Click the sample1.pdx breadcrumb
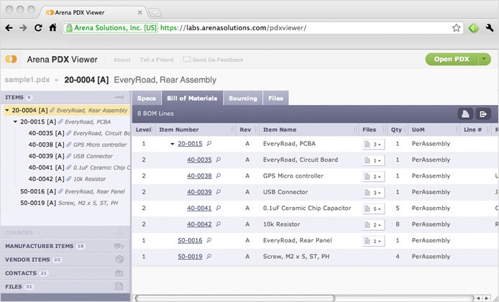The width and height of the screenshot is (499, 302). tap(27, 80)
